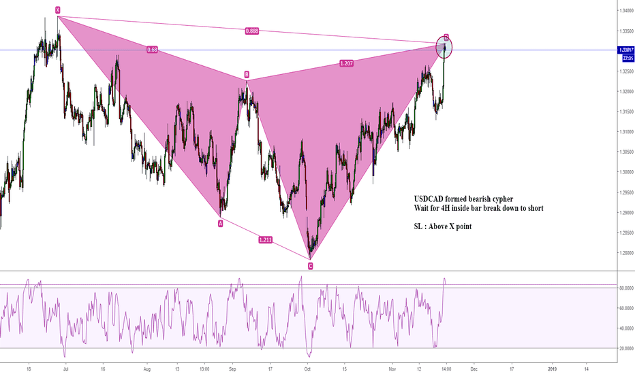The image size is (635, 374).
Task: Select the D point label inside the circle
Action: [446, 37]
